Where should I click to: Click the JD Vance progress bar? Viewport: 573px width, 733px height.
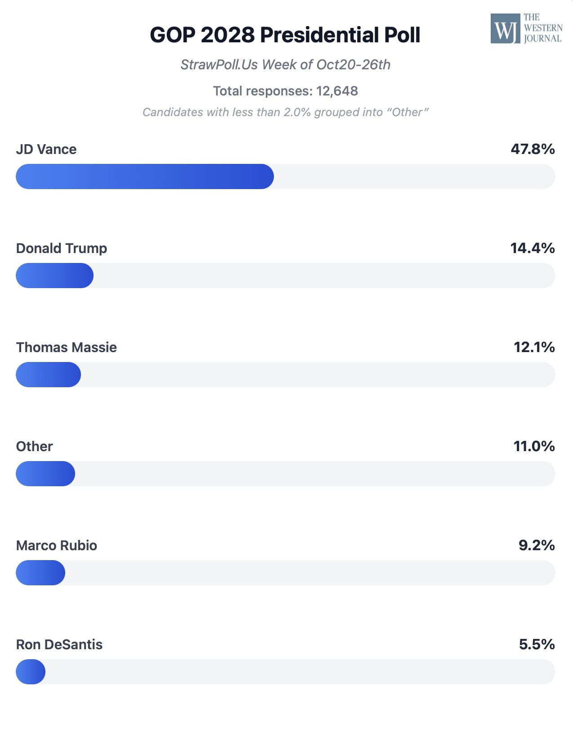click(x=285, y=176)
